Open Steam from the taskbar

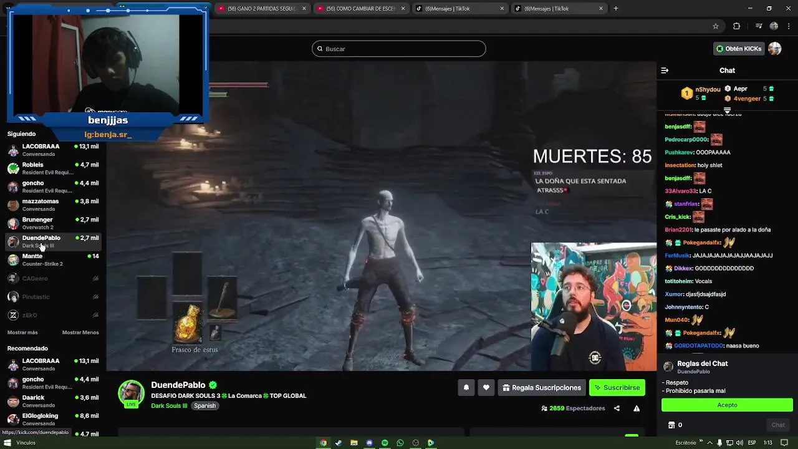(x=339, y=443)
